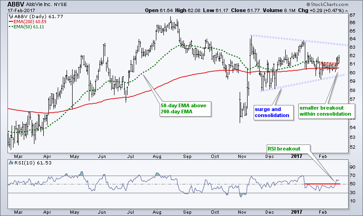Click the 2017 label below the RSI panel
The width and height of the screenshot is (363, 216).
coord(296,212)
